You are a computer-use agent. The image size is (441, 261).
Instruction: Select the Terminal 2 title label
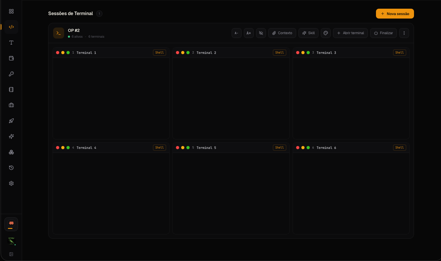[206, 53]
